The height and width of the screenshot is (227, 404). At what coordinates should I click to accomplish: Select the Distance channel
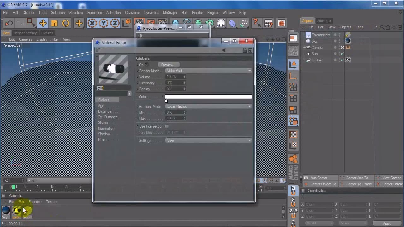click(x=105, y=111)
